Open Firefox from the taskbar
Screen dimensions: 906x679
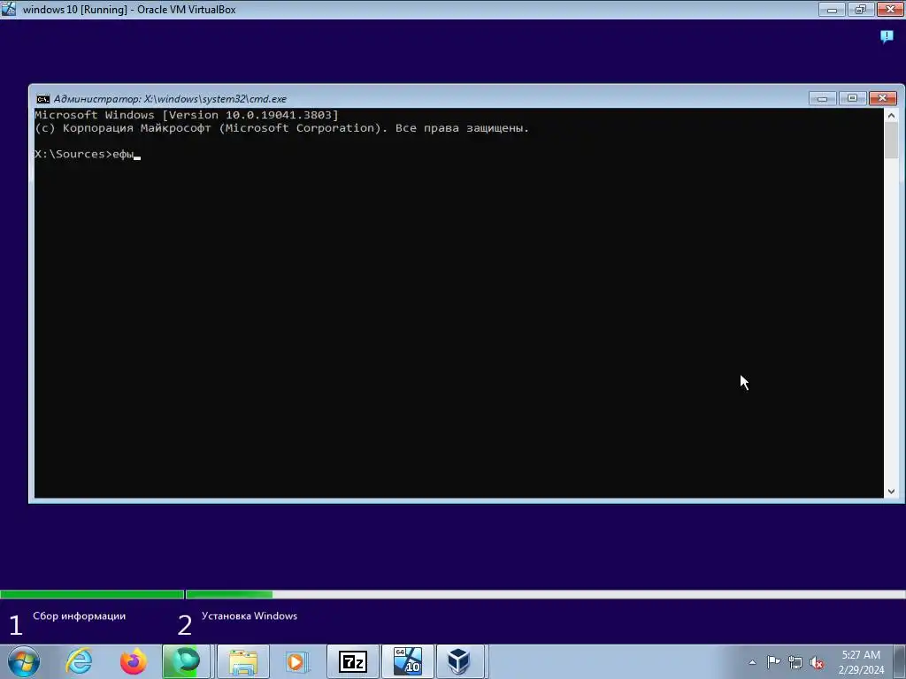[134, 661]
